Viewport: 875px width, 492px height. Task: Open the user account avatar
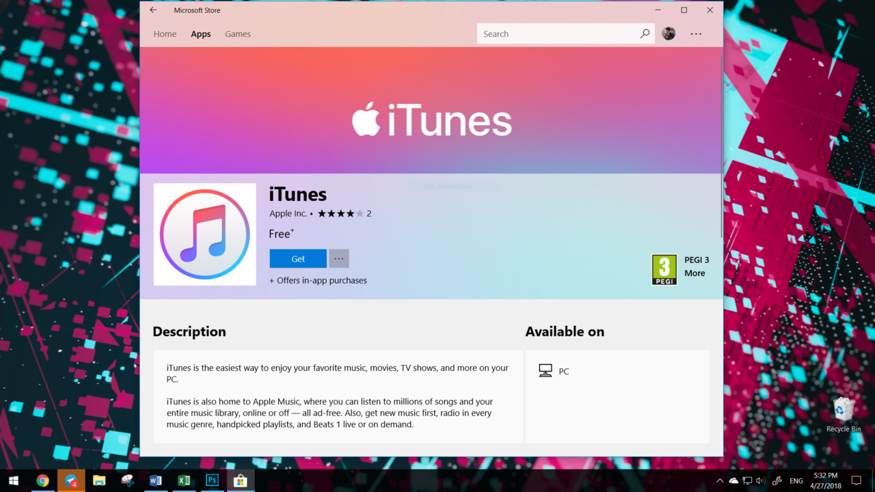tap(669, 33)
